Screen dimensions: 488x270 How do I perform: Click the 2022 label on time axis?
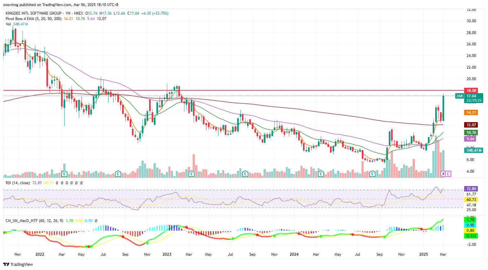(40, 254)
